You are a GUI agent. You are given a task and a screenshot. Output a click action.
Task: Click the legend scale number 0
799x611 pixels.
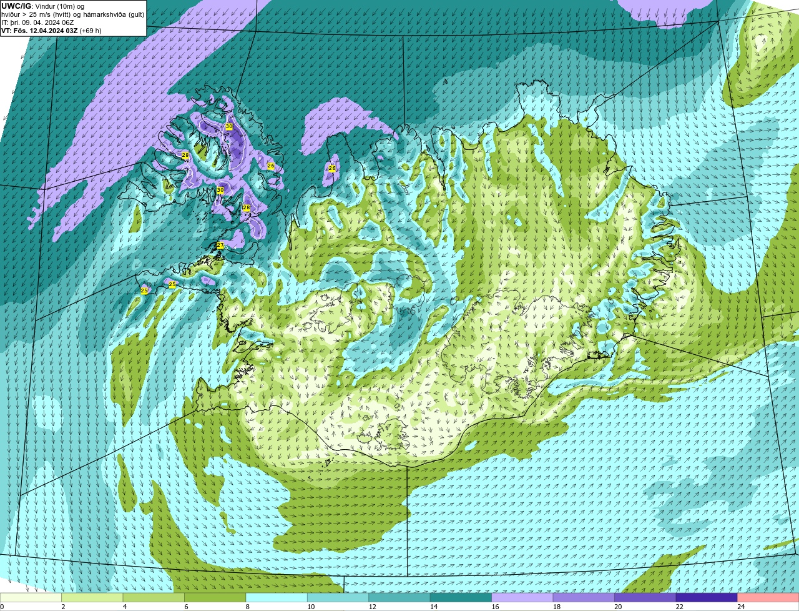click(x=2, y=607)
